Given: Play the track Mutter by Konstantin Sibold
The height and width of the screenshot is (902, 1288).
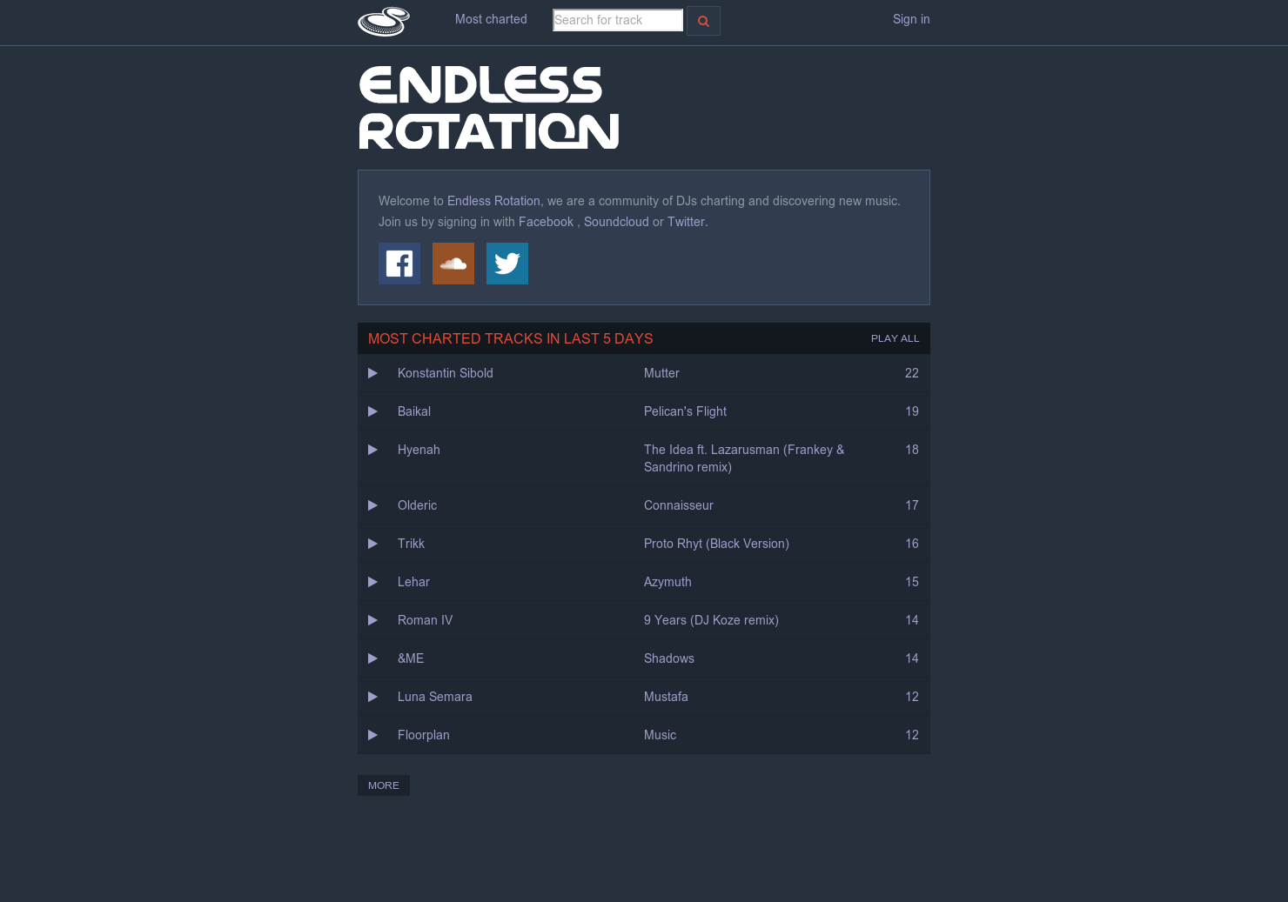Looking at the screenshot, I should [x=373, y=373].
